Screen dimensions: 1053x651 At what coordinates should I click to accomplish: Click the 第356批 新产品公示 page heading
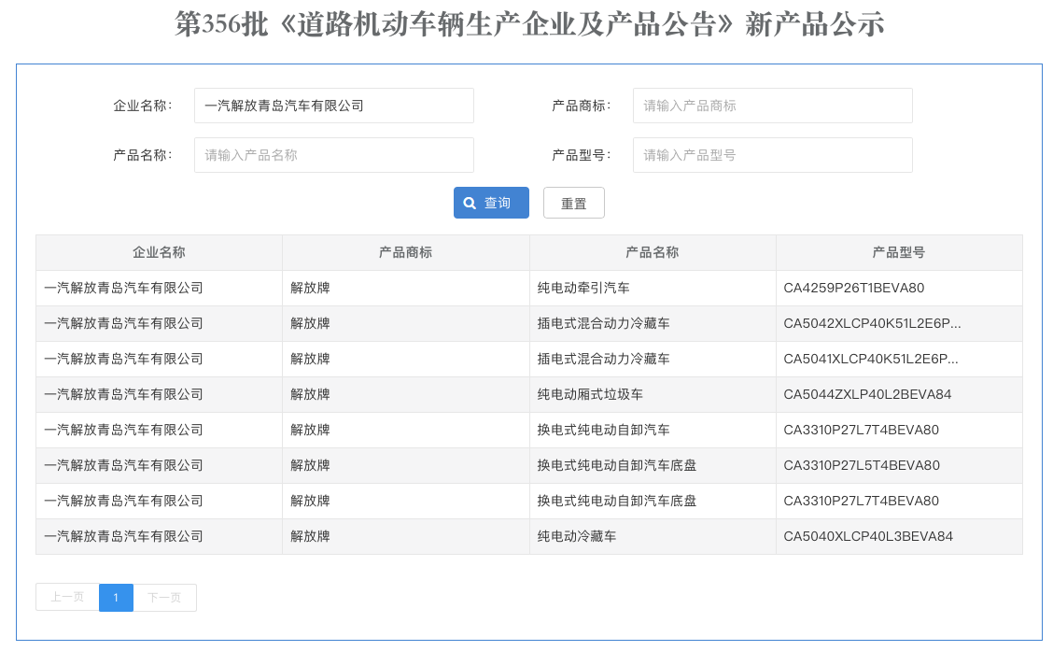coord(529,24)
